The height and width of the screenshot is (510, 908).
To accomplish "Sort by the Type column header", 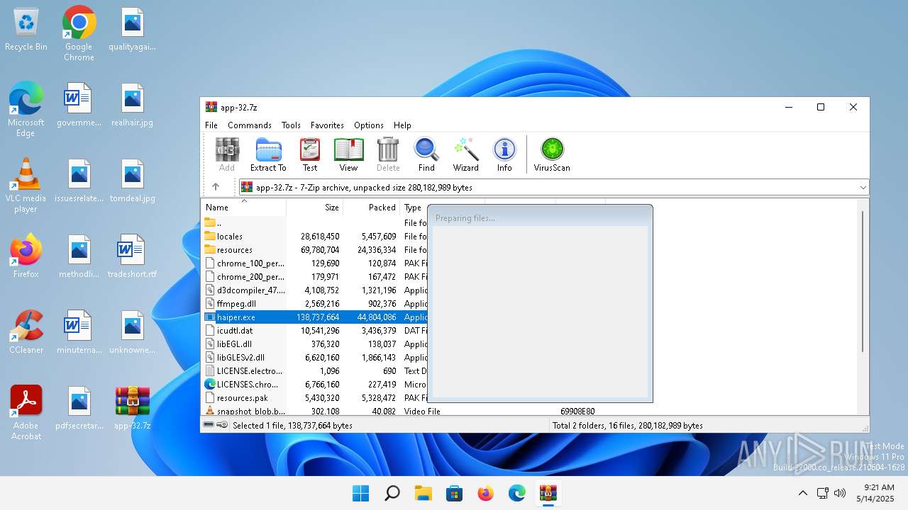I will 414,208.
